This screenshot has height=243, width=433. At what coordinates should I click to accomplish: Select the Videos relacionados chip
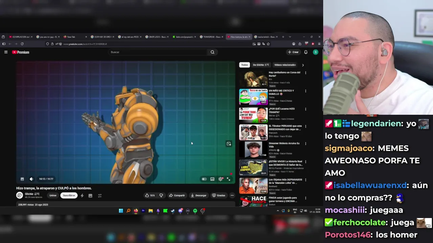[285, 65]
